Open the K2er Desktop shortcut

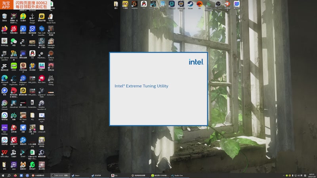4,129
